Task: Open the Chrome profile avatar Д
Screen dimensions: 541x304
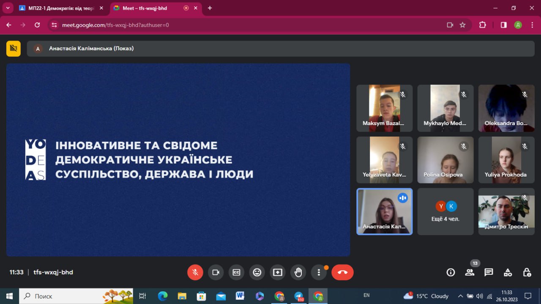Action: 518,25
